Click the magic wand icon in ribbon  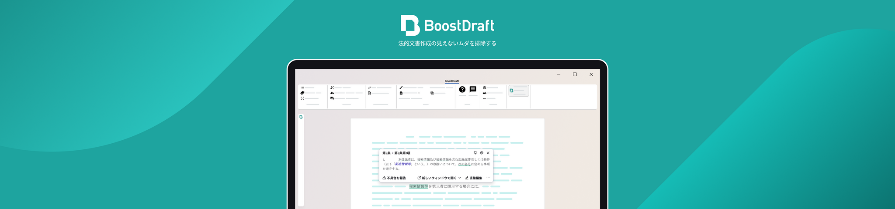(x=332, y=88)
